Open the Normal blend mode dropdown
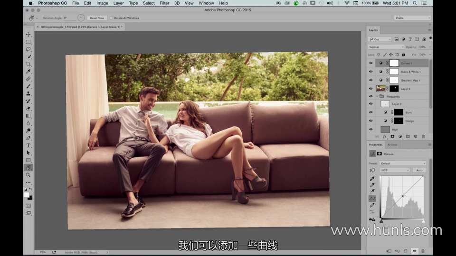 click(386, 47)
